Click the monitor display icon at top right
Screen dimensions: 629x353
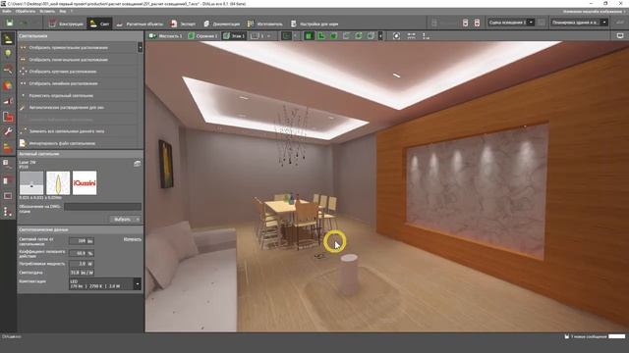[x=620, y=35]
